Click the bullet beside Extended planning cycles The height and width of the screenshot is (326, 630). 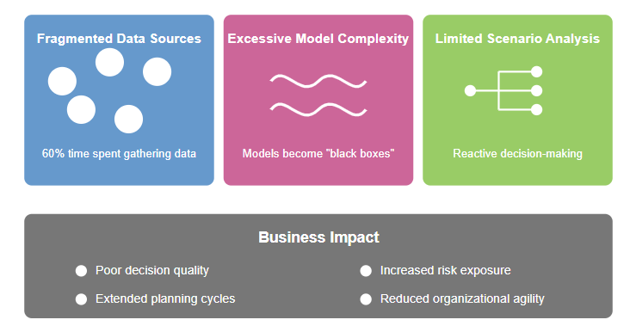pos(81,299)
